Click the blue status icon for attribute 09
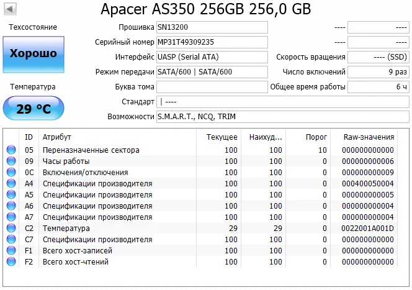This screenshot has height=290, width=412. click(x=11, y=161)
